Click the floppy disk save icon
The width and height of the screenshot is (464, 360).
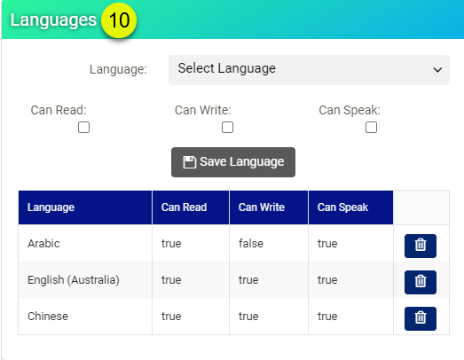(x=189, y=162)
